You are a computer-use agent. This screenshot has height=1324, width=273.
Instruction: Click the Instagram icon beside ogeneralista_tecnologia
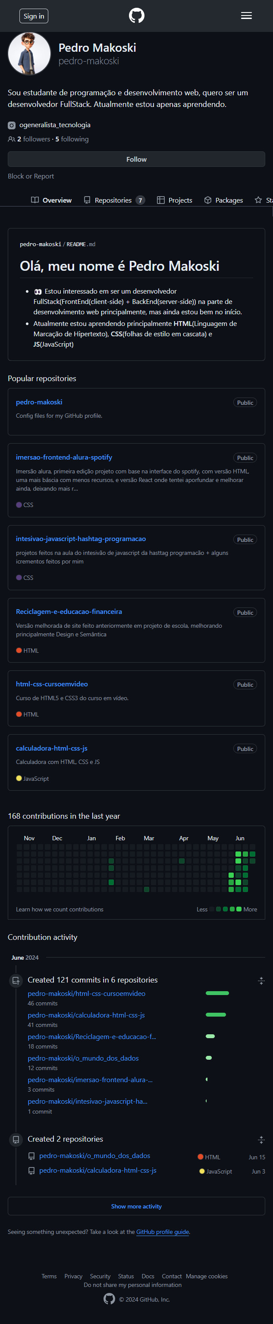point(11,125)
